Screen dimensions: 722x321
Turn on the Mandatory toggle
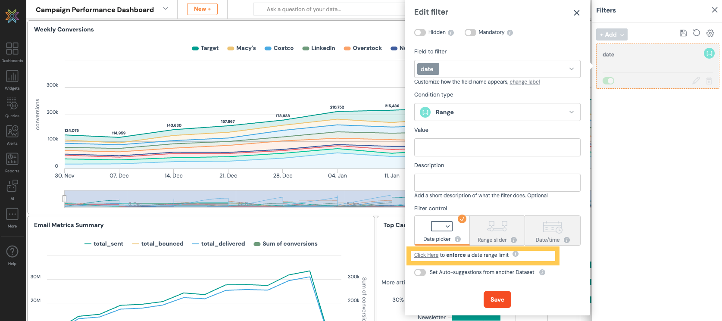pyautogui.click(x=470, y=33)
